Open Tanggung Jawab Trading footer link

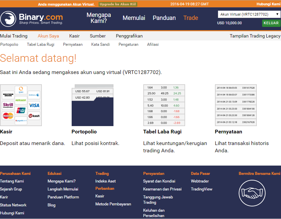(x=158, y=200)
